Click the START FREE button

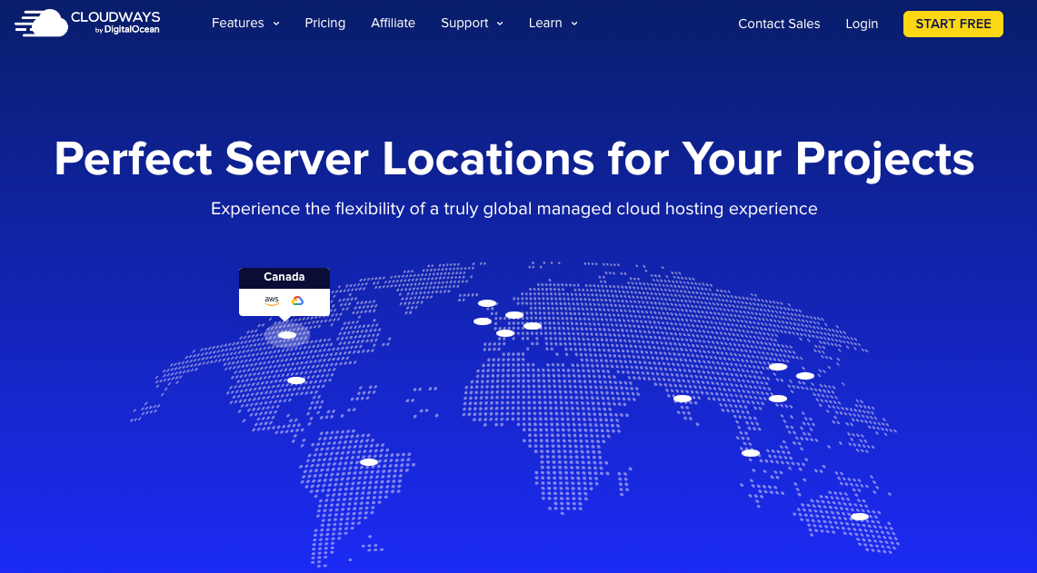953,24
